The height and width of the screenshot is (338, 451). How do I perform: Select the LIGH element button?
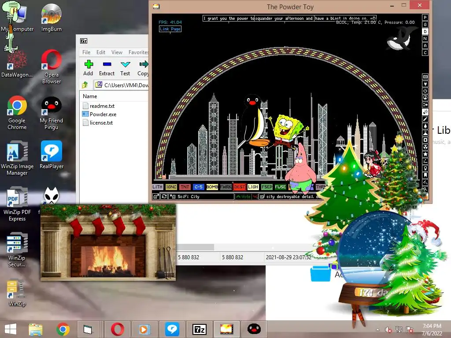coord(253,187)
